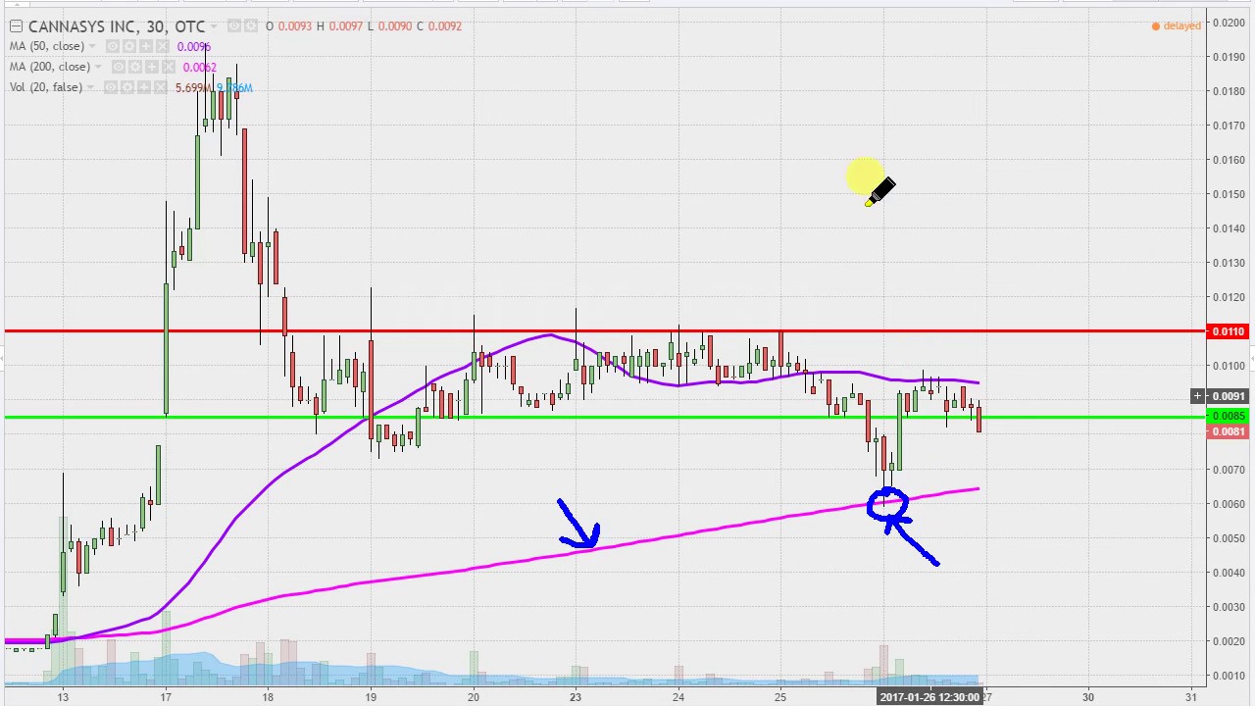Expand the MA (200, close) dropdown arrow

pos(98,67)
